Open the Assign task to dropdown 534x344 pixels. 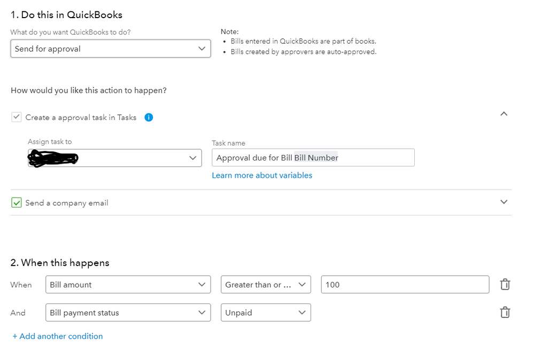click(x=114, y=158)
